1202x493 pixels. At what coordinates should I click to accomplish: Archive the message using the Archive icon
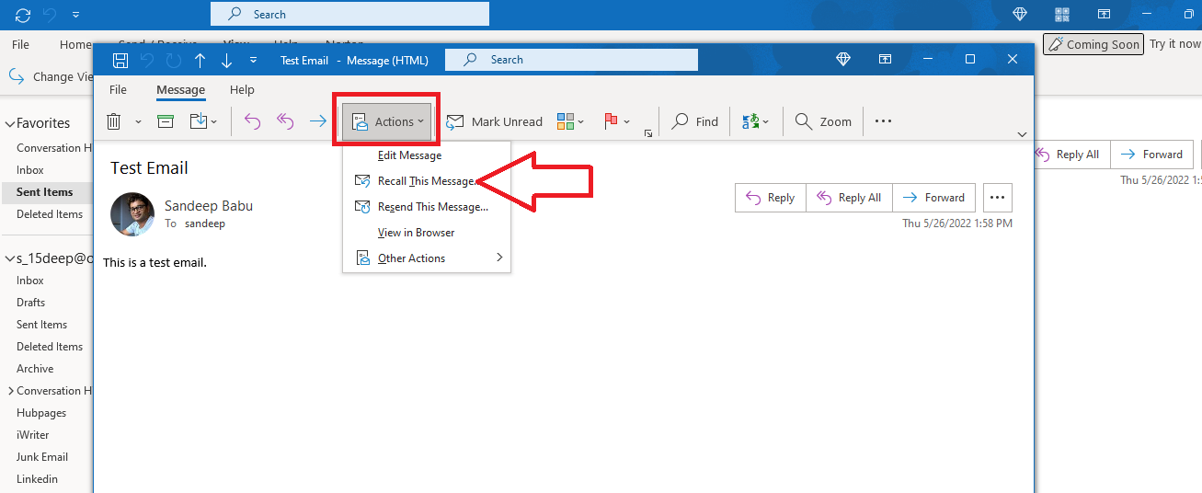pos(166,121)
